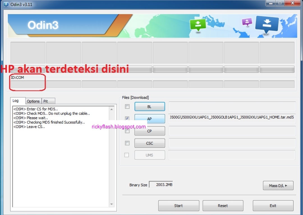This screenshot has height=215, width=303.
Task: Tick the UMS checkbox
Action: [127, 155]
